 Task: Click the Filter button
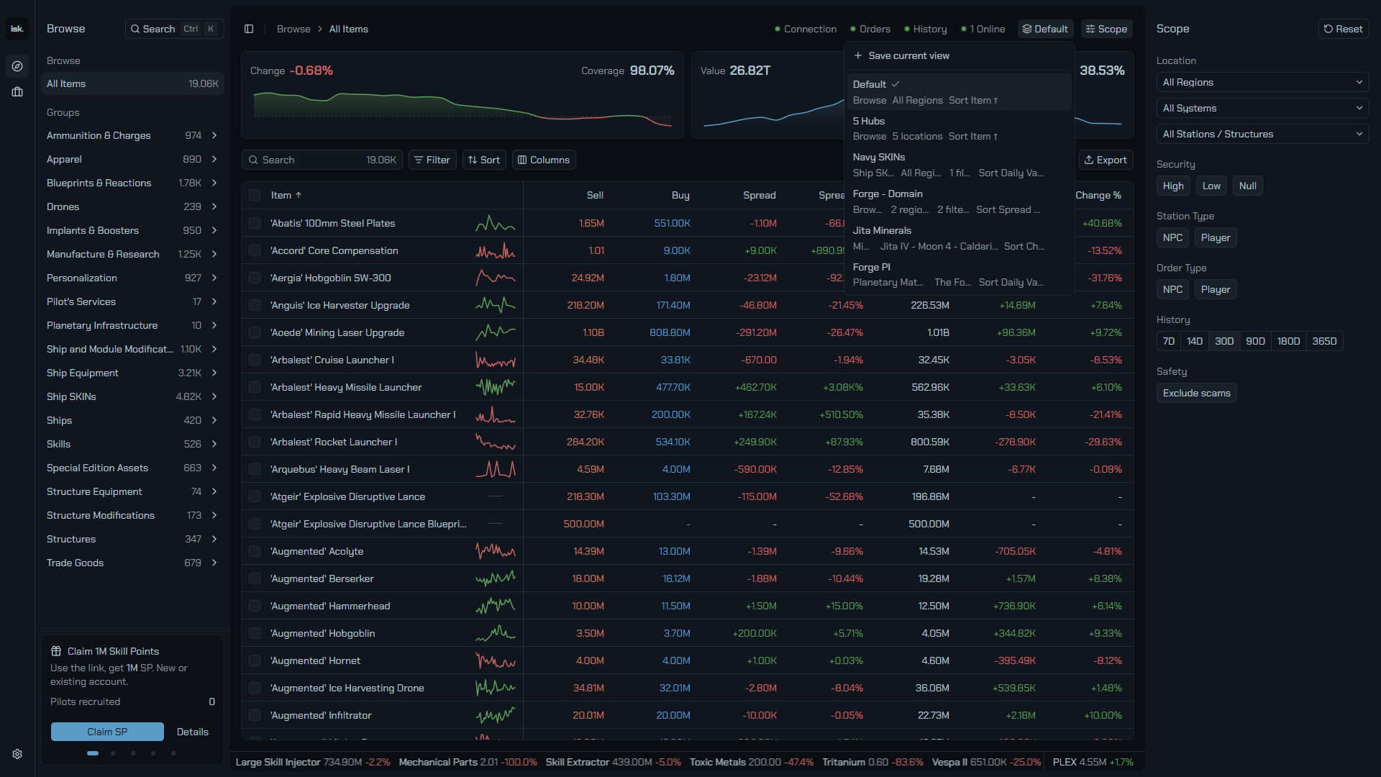point(432,160)
